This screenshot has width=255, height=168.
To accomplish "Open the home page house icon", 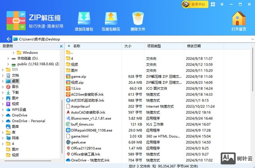I will click(239, 18).
